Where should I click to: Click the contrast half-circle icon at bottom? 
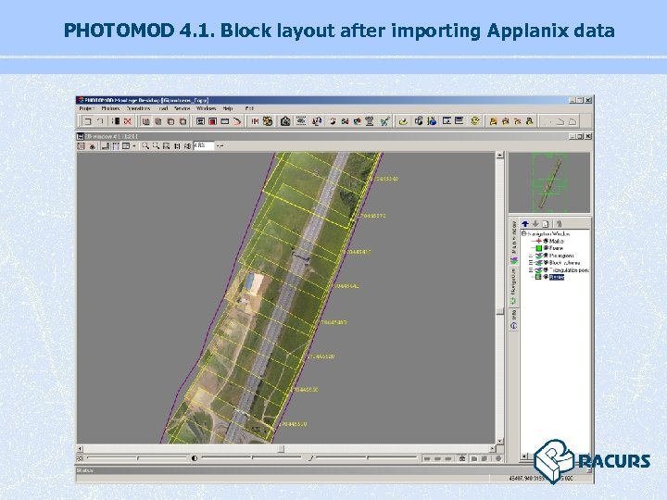coord(195,458)
